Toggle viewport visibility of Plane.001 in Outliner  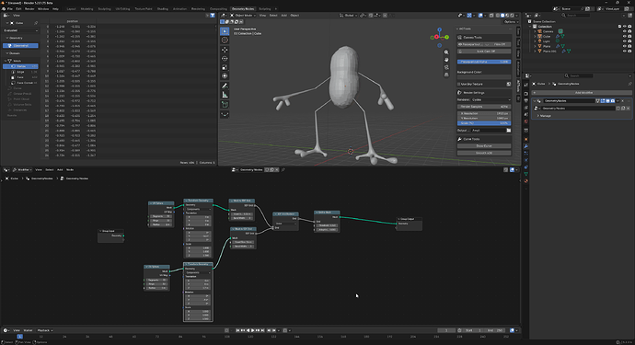pyautogui.click(x=624, y=51)
